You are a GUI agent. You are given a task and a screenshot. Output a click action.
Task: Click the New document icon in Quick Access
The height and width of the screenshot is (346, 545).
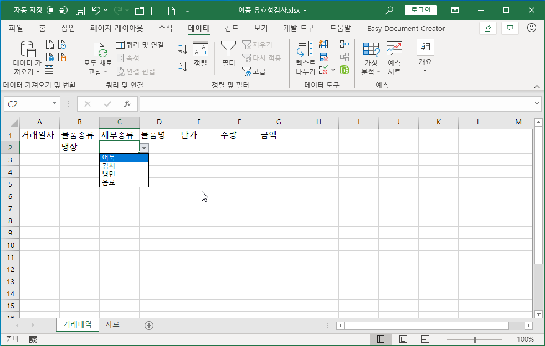(172, 11)
